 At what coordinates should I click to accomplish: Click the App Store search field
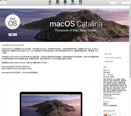(120, 3)
